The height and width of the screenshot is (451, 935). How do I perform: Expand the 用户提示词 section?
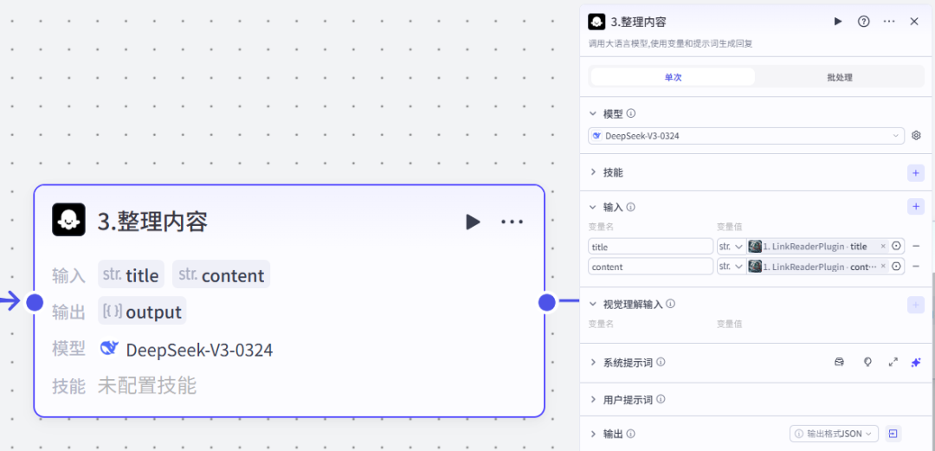[593, 399]
